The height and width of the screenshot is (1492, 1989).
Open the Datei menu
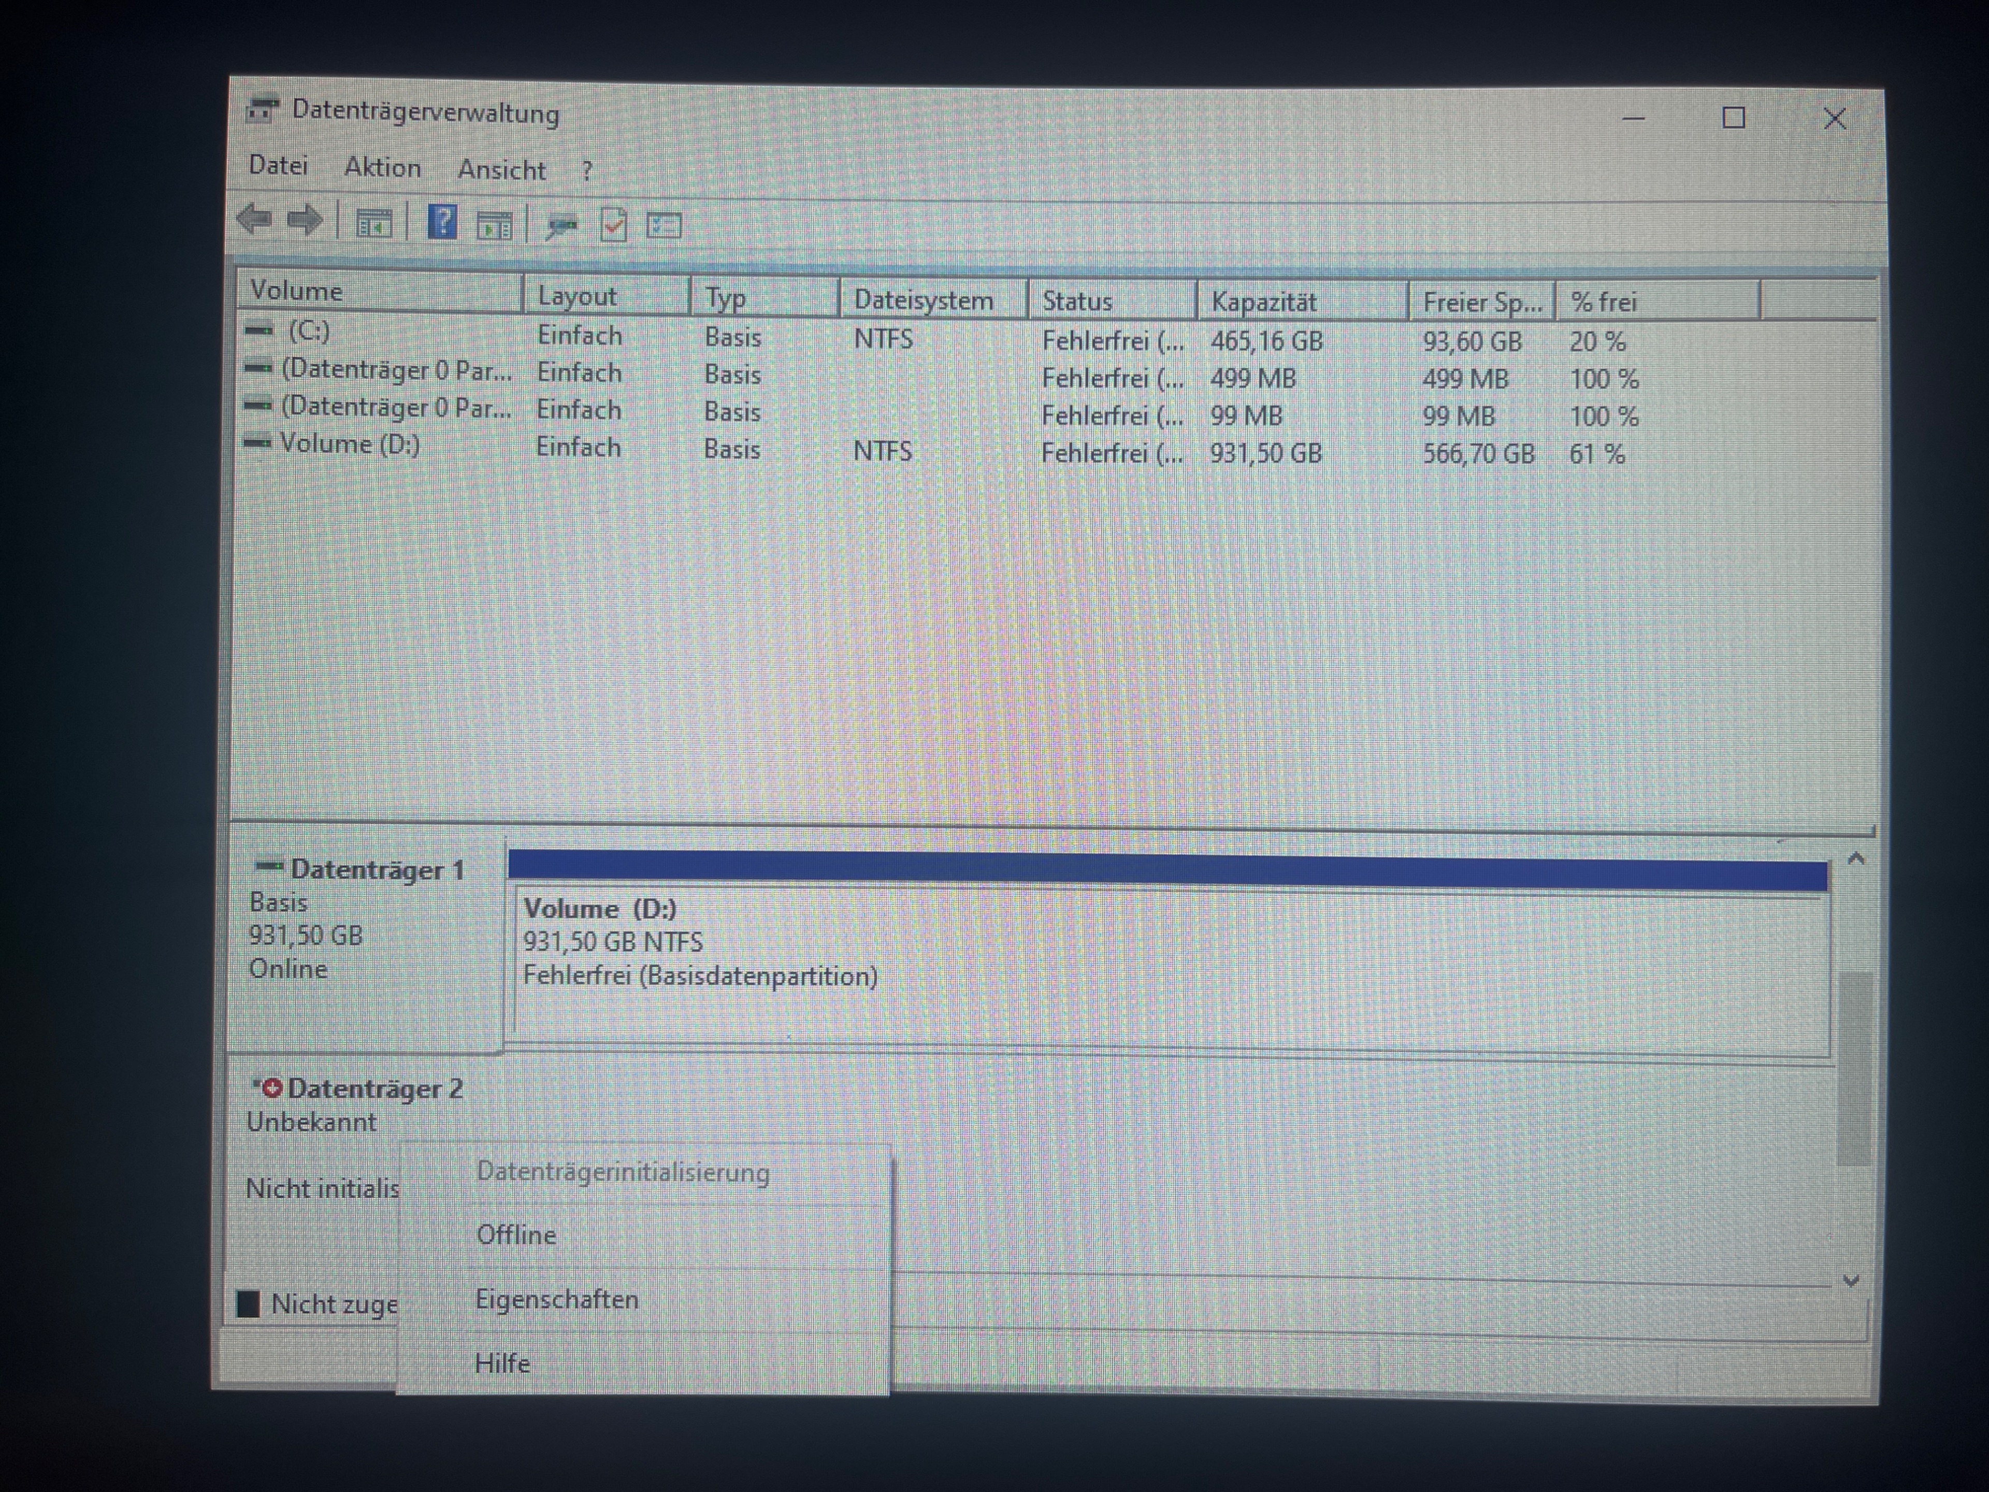pyautogui.click(x=278, y=165)
